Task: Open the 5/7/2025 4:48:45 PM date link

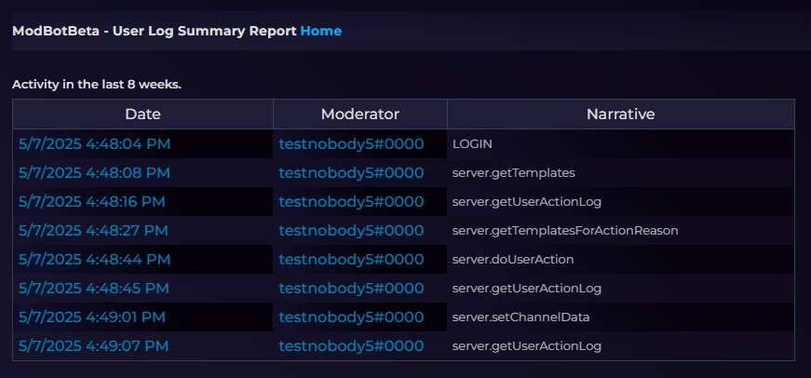Action: [x=94, y=288]
